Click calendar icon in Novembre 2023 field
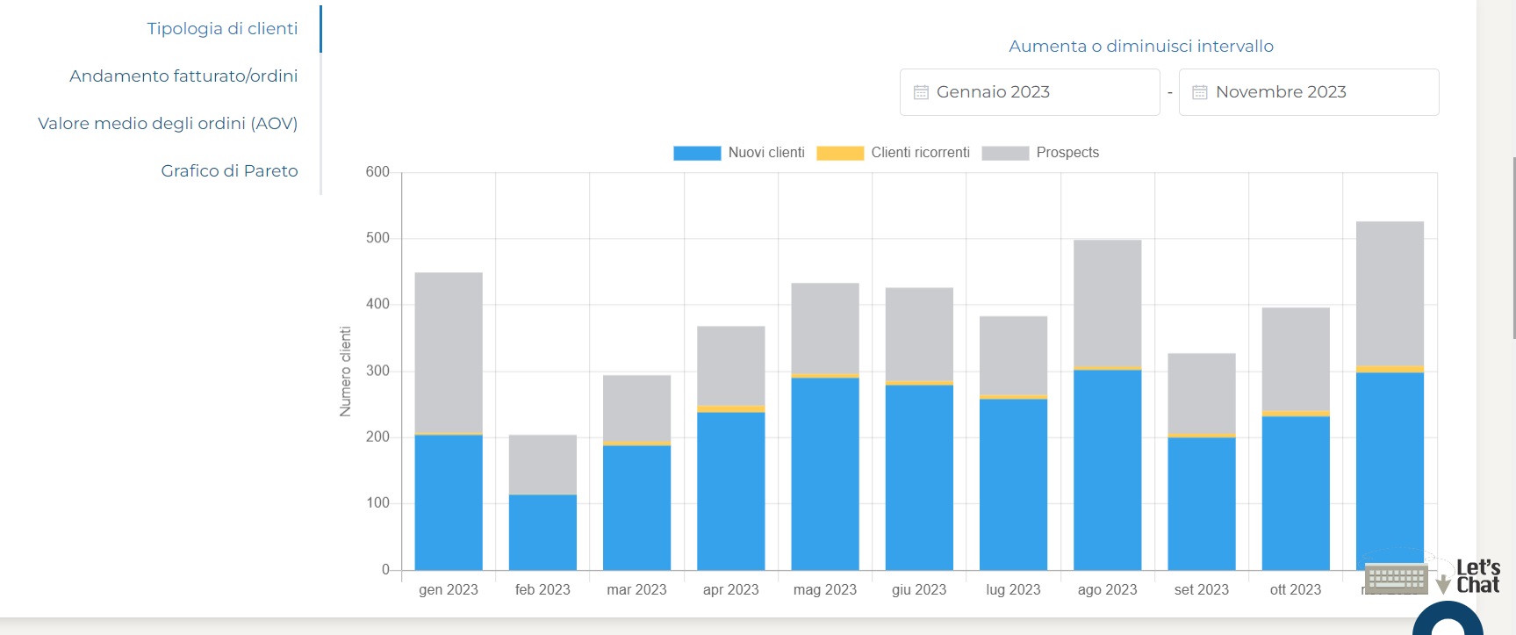Viewport: 1516px width, 635px height. 1200,92
